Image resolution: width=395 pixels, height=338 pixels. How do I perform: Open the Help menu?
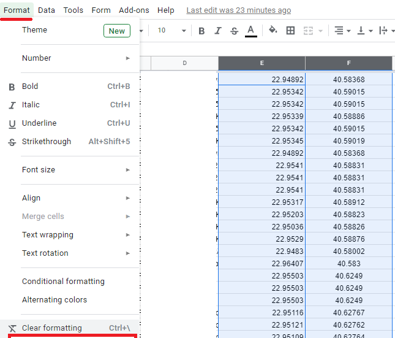pyautogui.click(x=166, y=10)
